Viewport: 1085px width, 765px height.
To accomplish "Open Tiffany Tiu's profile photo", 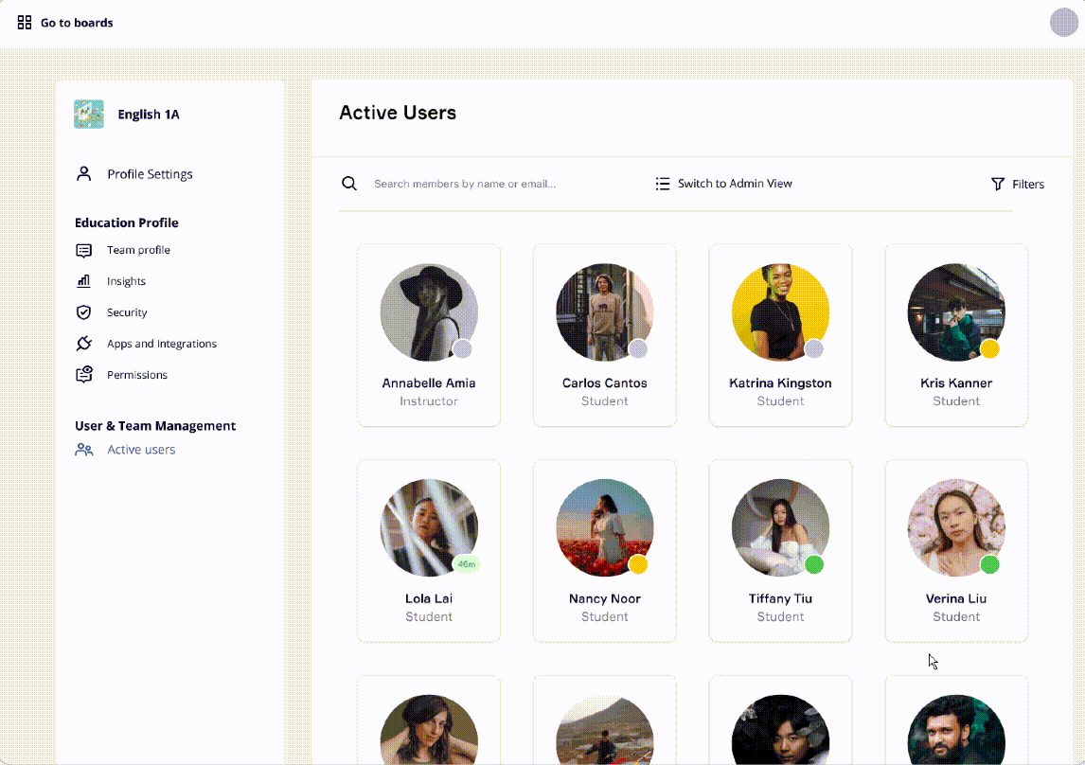I will point(780,527).
